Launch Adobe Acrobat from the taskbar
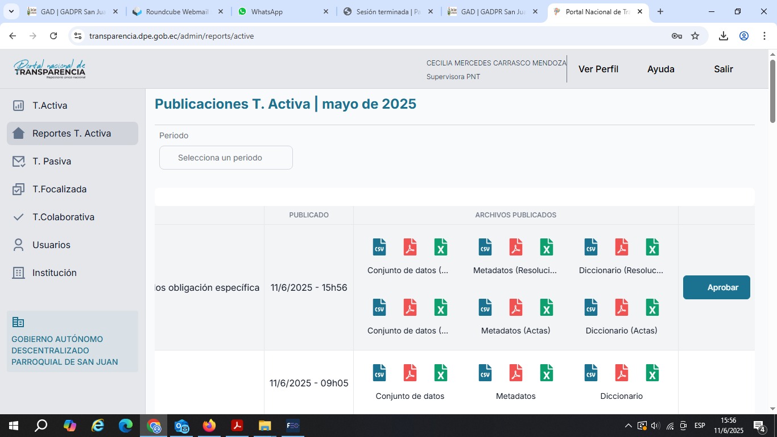Viewport: 777px width, 437px height. (237, 426)
